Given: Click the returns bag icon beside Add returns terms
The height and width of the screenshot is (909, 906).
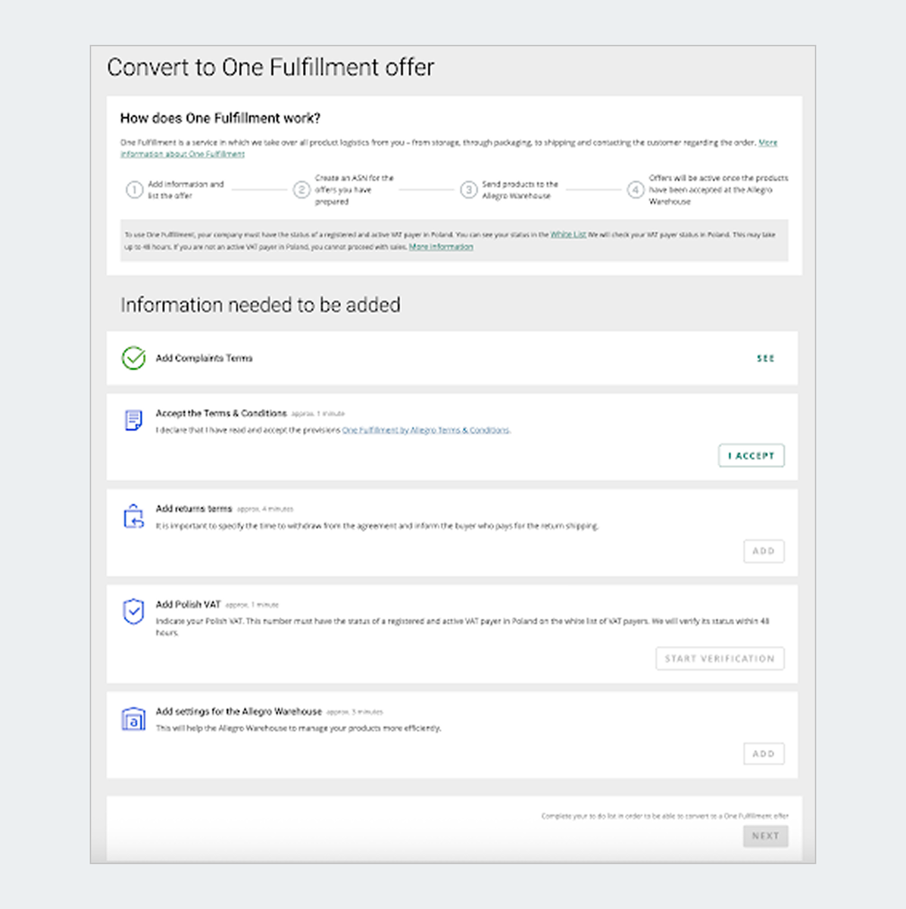Looking at the screenshot, I should click(x=133, y=516).
